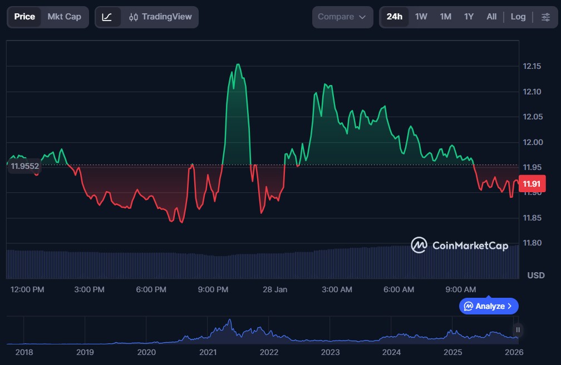Select the Price toggle

click(x=24, y=17)
